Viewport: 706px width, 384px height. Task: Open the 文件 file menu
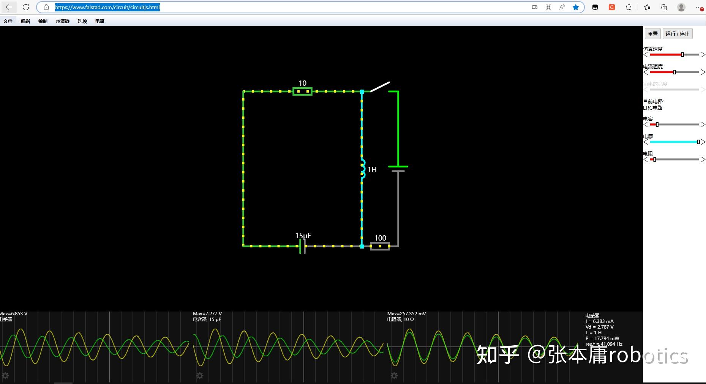(x=8, y=21)
